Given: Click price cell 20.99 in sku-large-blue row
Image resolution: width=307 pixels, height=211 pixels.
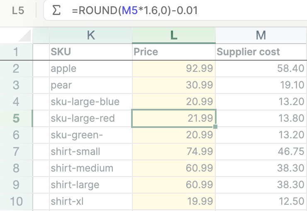Looking at the screenshot, I should 174,102.
